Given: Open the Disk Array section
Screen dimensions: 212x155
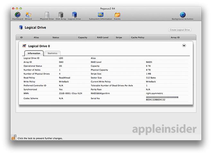Looking at the screenshot, I should click(x=61, y=16).
